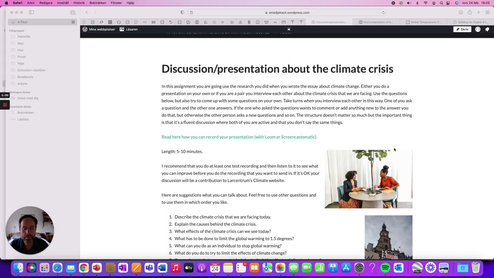Image resolution: width=494 pixels, height=278 pixels.
Task: Open the App Store from the Dock
Action: click(346, 268)
